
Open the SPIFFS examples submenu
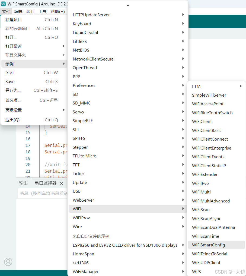coord(128,138)
